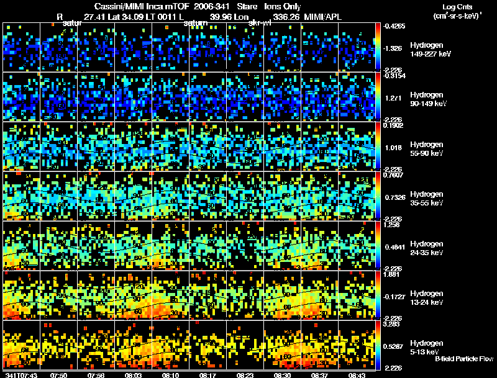The image size is (497, 378).
Task: Click the 'Hydrogen 13-24 keV' row label
Action: tap(427, 298)
